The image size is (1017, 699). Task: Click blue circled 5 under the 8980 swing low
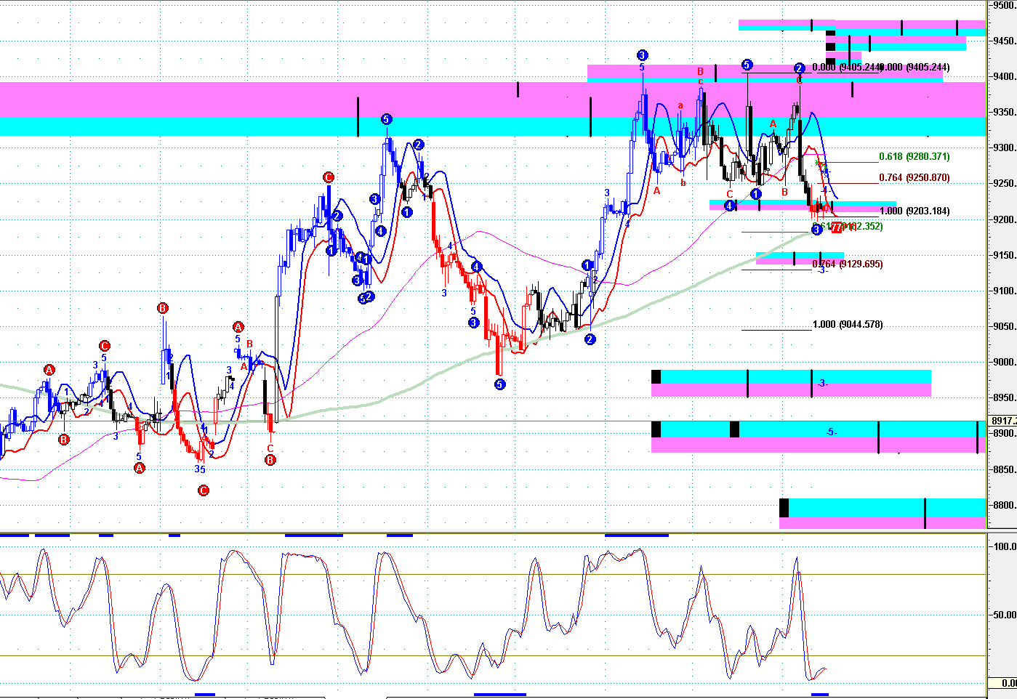point(499,384)
